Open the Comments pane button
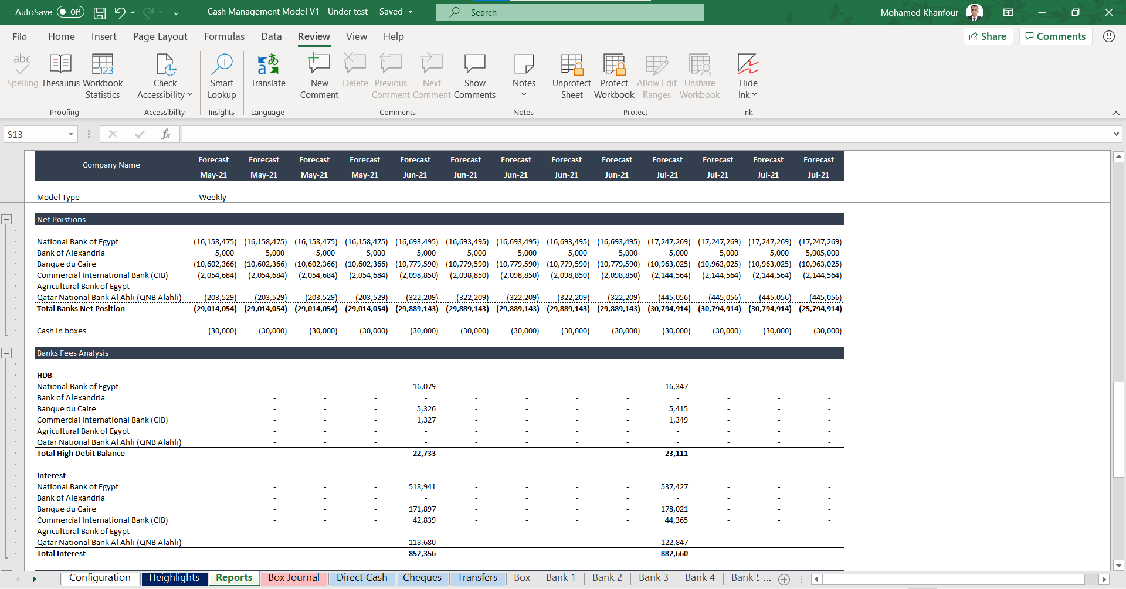 coord(1056,36)
